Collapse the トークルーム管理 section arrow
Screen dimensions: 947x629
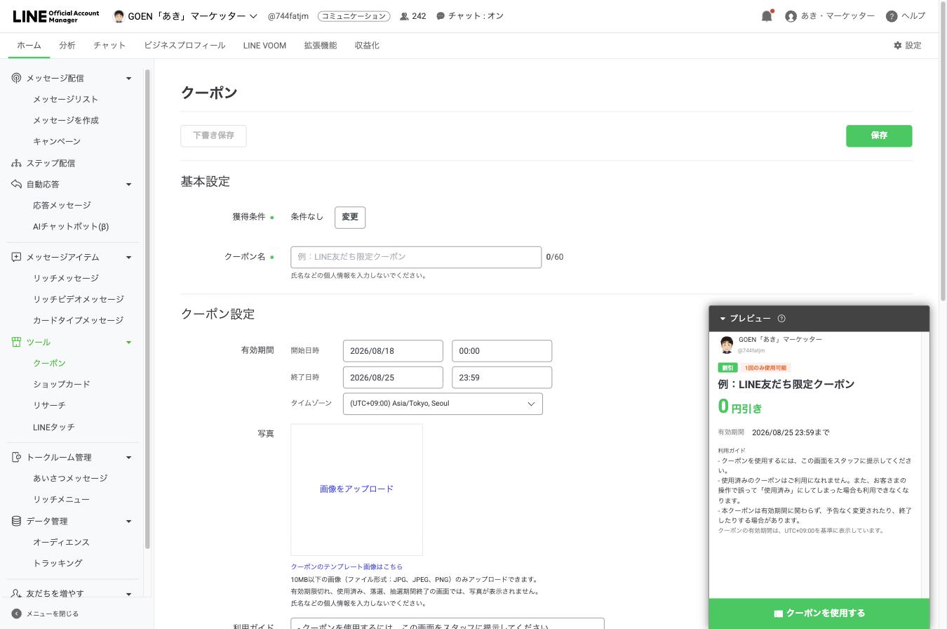click(128, 458)
